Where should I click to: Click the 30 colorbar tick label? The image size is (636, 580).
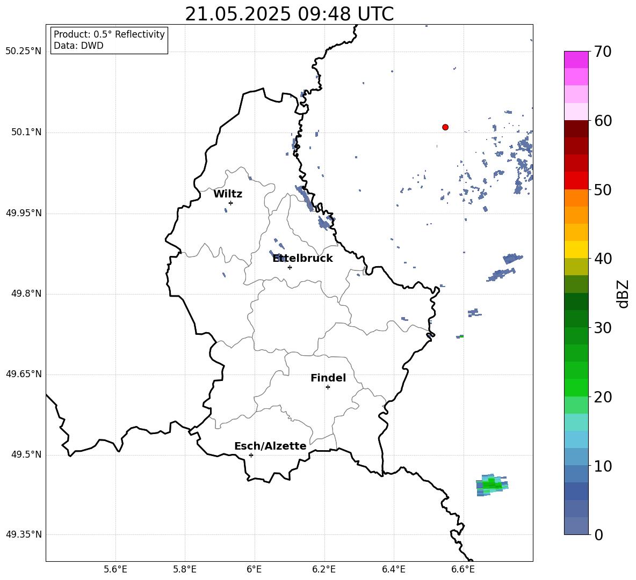[603, 328]
